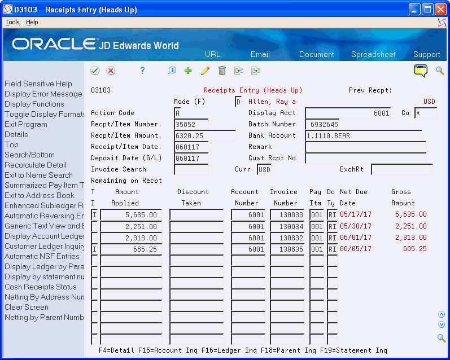450x360 pixels.
Task: Open Cash Receipts Status link
Action: click(41, 287)
